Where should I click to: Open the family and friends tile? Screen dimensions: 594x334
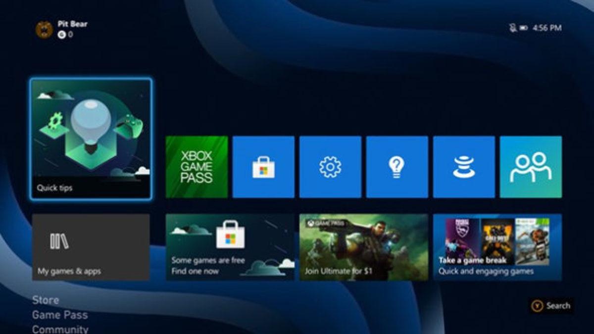(530, 167)
